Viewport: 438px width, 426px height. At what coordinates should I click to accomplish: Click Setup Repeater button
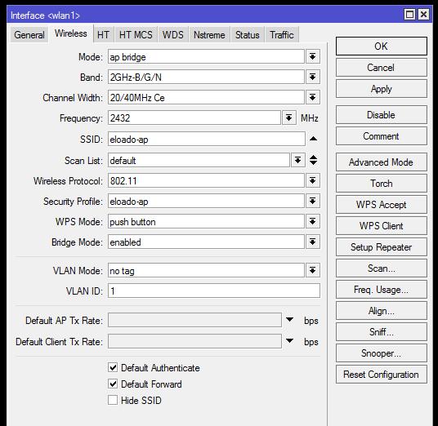click(382, 247)
